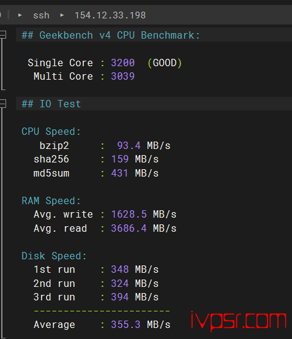Click the Multi Core score 3039
This screenshot has width=292, height=339.
123,76
